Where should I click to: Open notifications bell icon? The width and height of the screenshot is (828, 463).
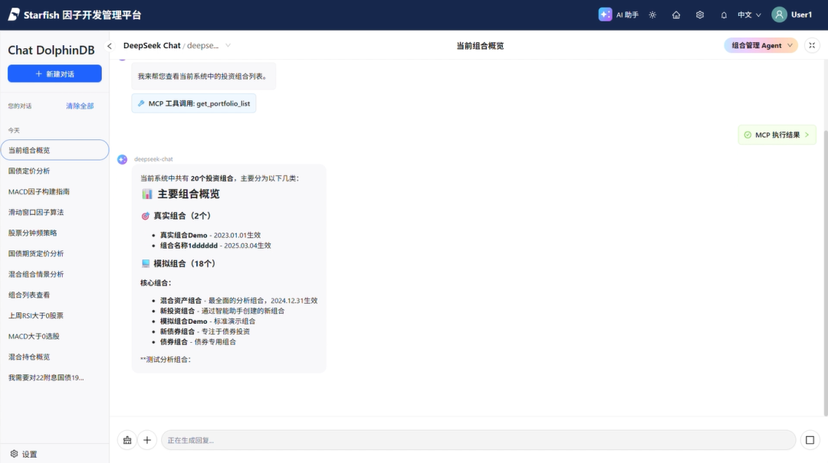pyautogui.click(x=724, y=15)
